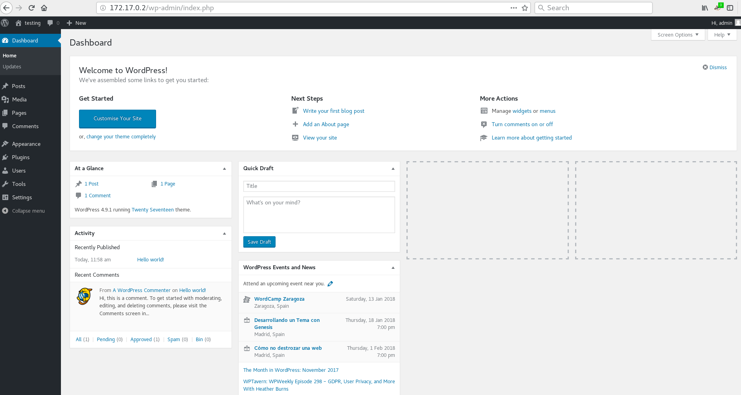Collapse the Quick Draft widget
The image size is (741, 395).
[x=393, y=169]
